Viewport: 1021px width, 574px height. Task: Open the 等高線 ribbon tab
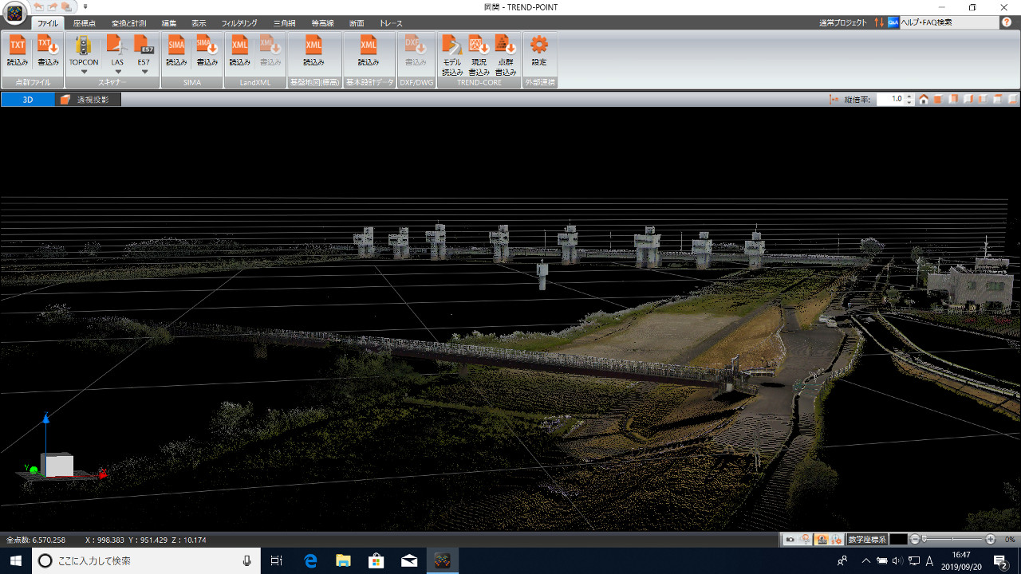322,23
